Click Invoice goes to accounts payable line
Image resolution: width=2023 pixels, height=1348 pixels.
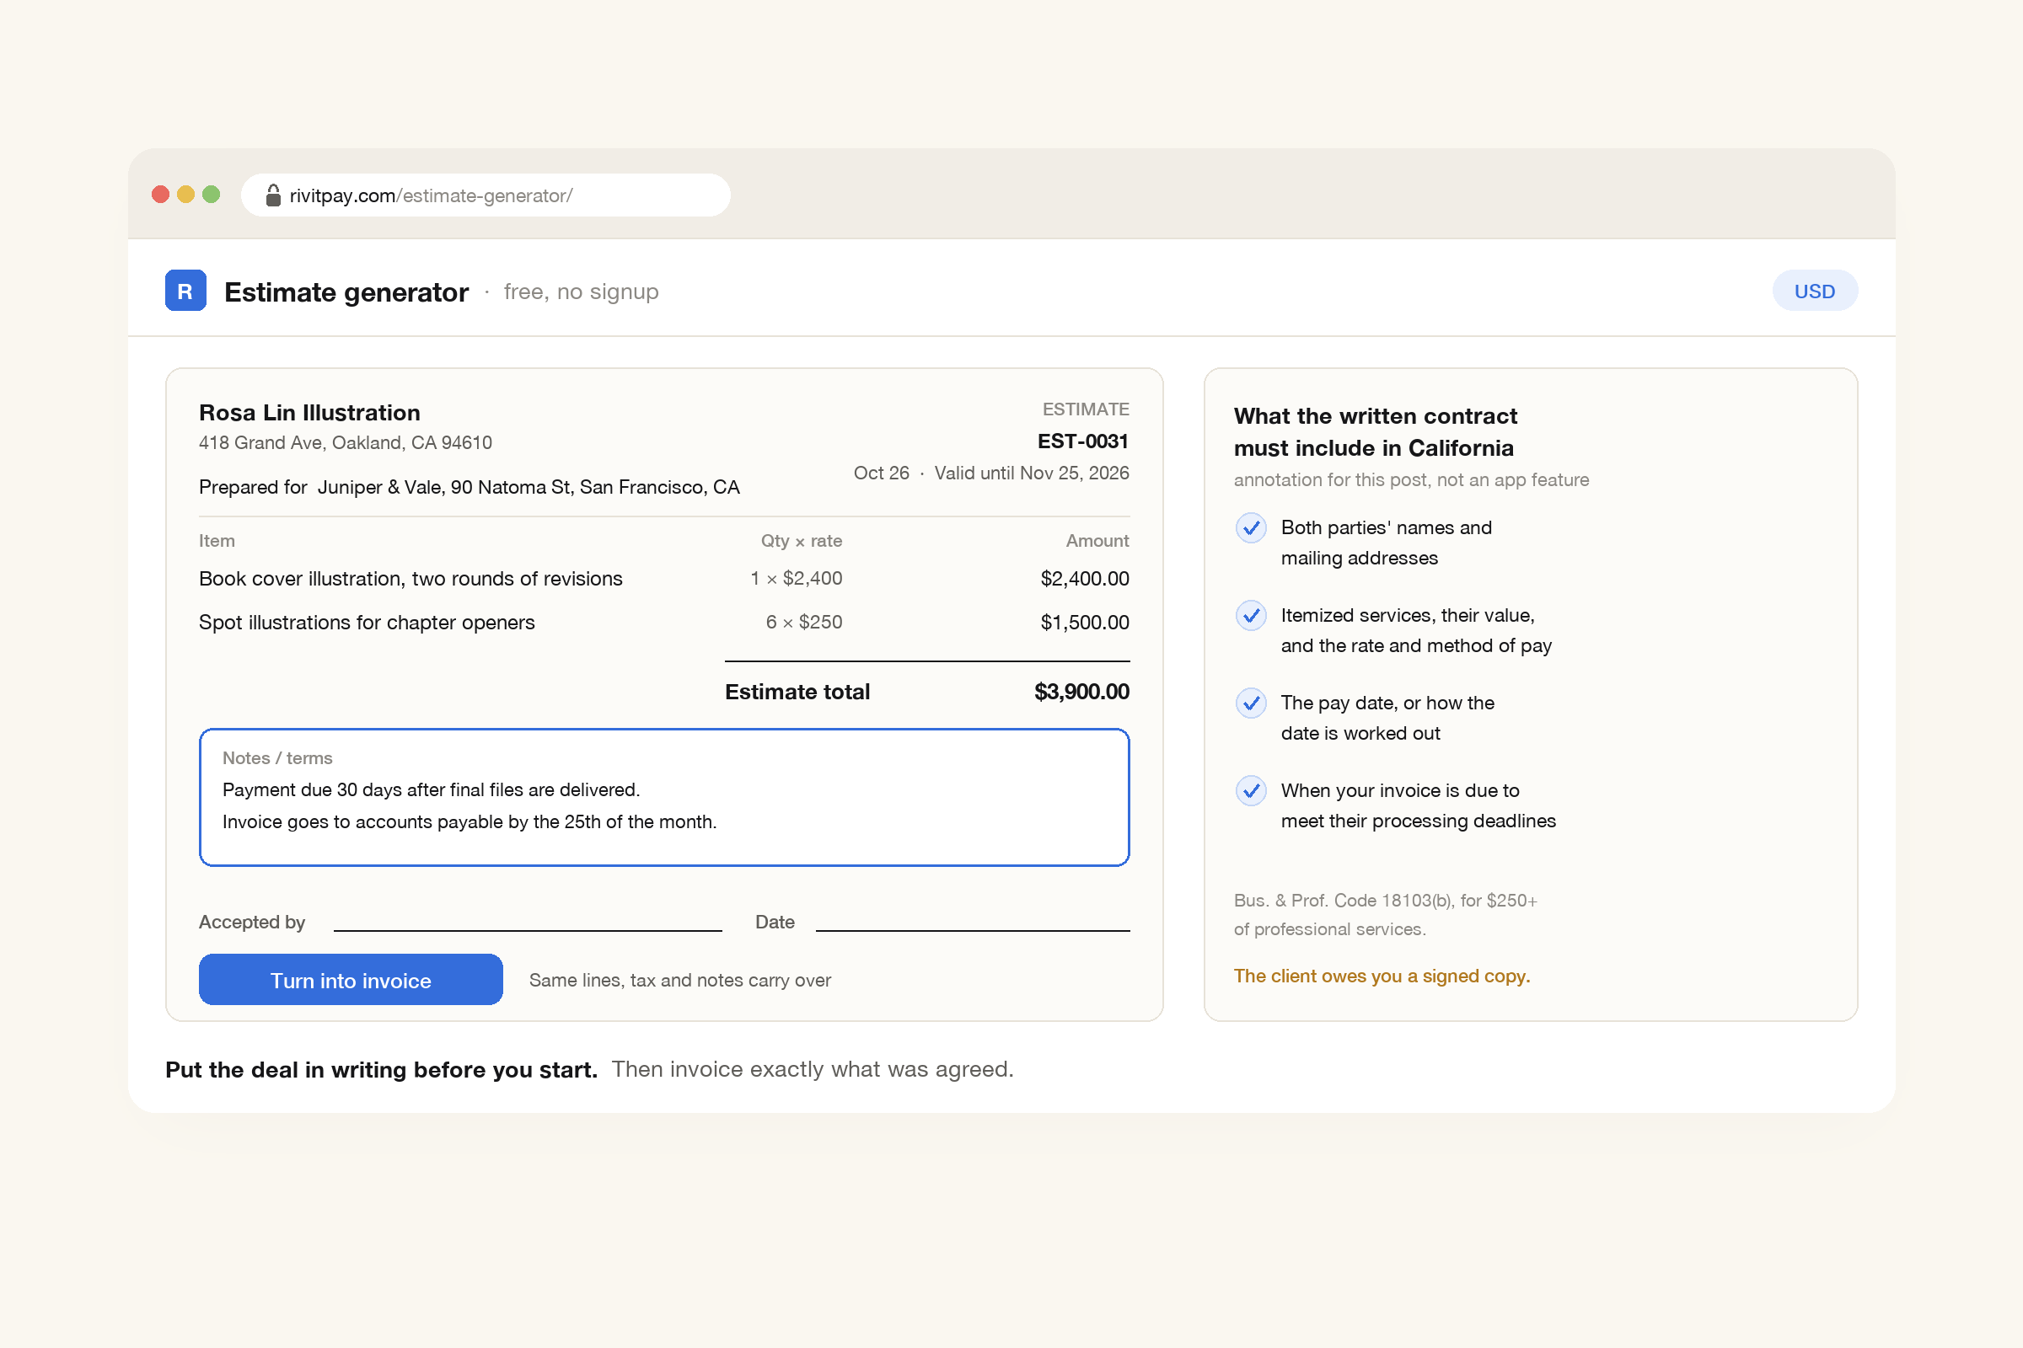[469, 822]
